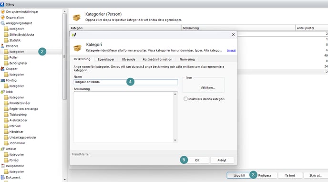Screen dimensions: 328x182
Task: Select Prioritetsnivåer under Jobb
Action: (20, 103)
